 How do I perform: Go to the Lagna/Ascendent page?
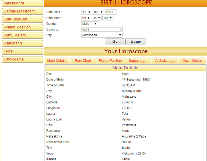22,11
